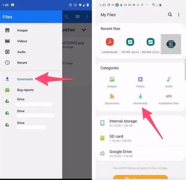Viewport: 186px width, 180px height.
Task: Toggle grid view in Files toolbar
Action: pyautogui.click(x=78, y=16)
